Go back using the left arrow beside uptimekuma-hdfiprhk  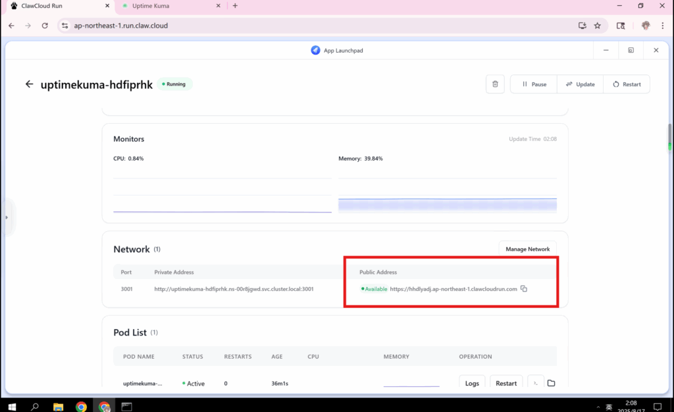(x=29, y=84)
